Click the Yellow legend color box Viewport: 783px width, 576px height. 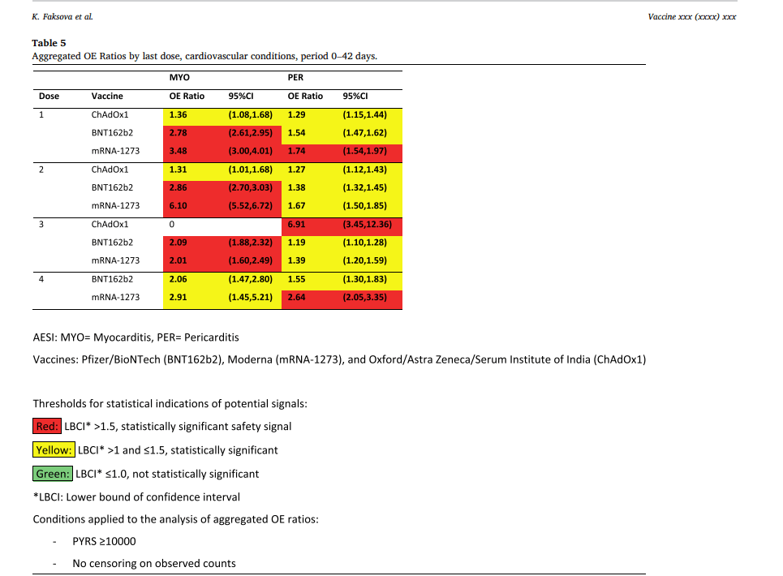tap(53, 449)
